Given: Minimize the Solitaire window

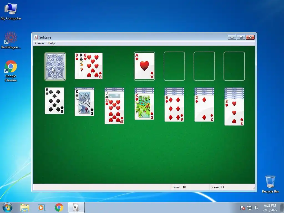Looking at the screenshot, I should [x=232, y=37].
